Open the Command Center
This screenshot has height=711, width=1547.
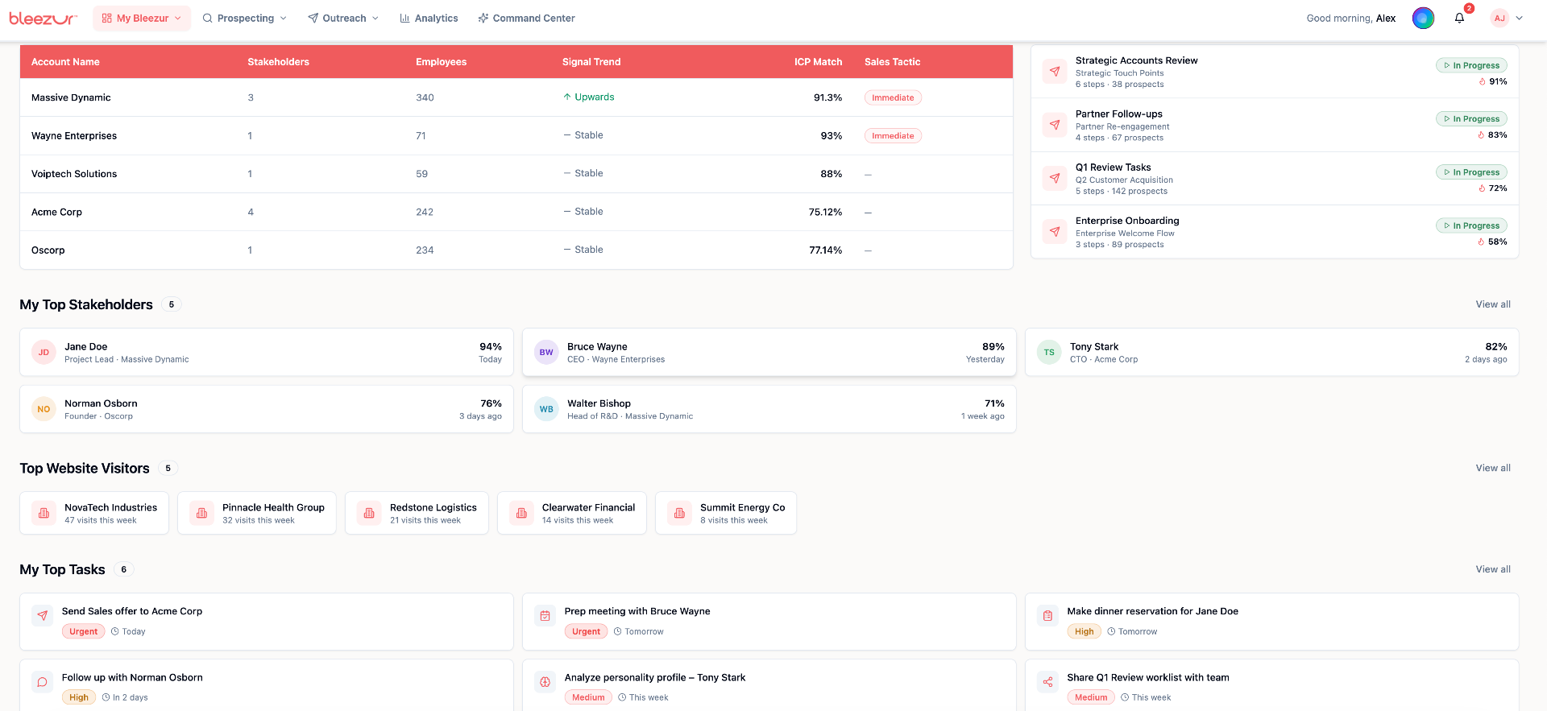tap(526, 18)
